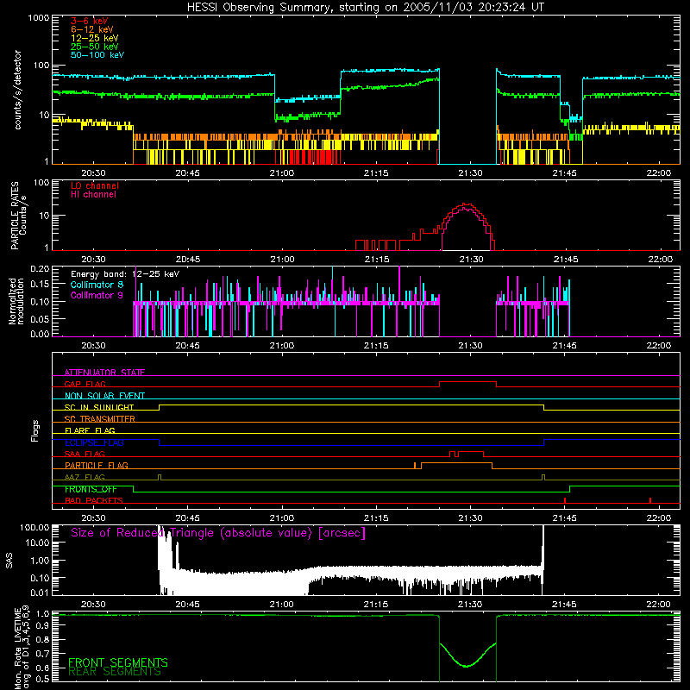
Task: Click the LO channel legend label
Action: coord(95,185)
